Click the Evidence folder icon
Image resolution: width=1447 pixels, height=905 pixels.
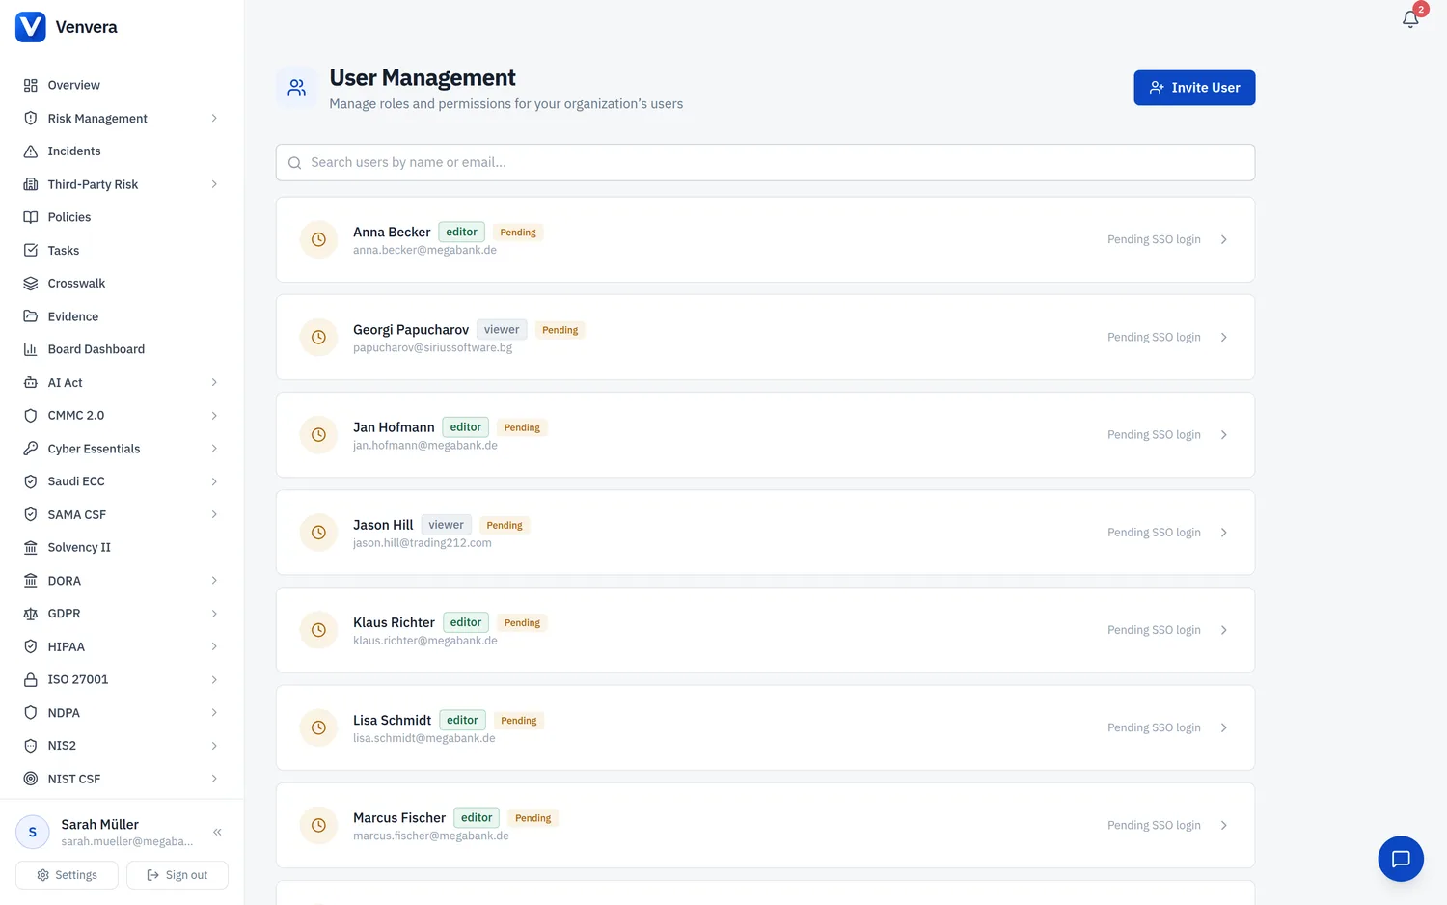(31, 316)
